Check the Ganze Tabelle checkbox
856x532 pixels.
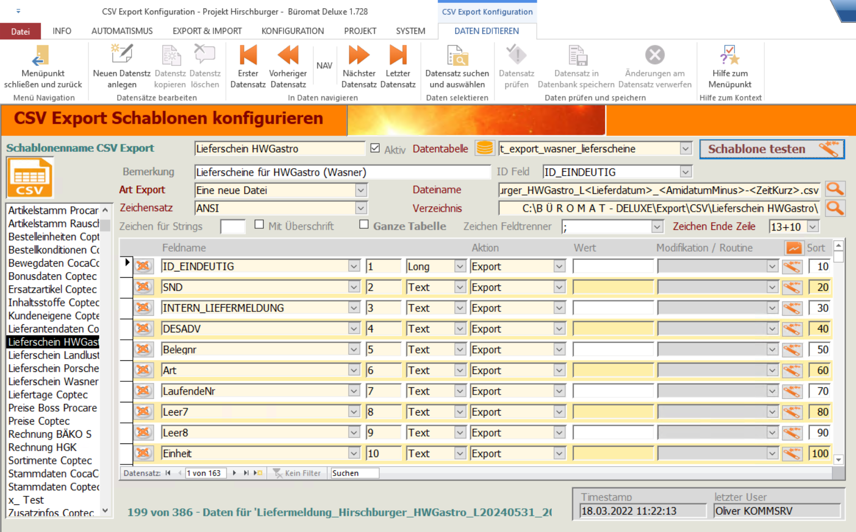click(x=364, y=225)
